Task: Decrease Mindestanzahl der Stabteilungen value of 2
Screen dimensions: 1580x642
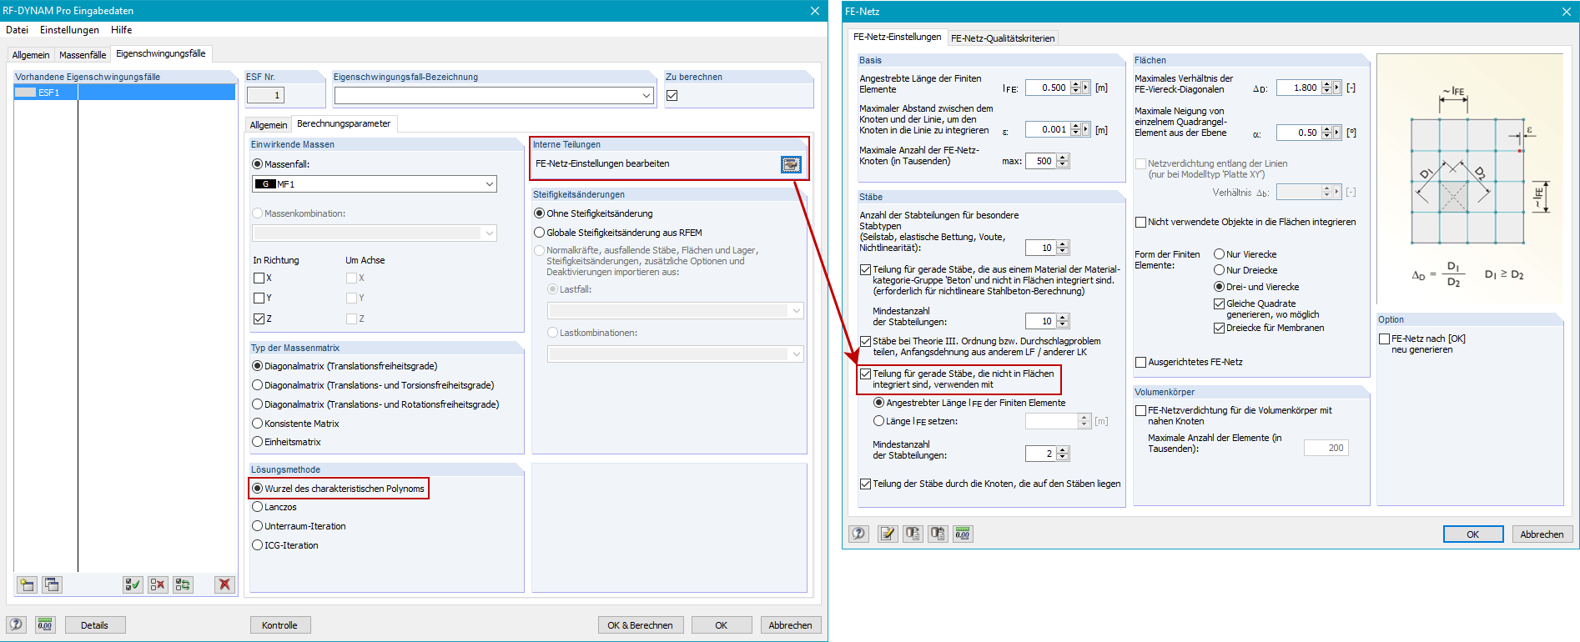Action: click(x=1063, y=457)
